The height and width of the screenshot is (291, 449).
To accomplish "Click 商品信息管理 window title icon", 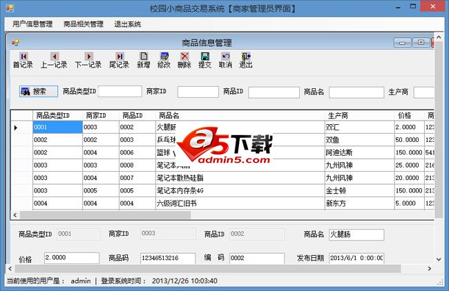I will (15, 43).
